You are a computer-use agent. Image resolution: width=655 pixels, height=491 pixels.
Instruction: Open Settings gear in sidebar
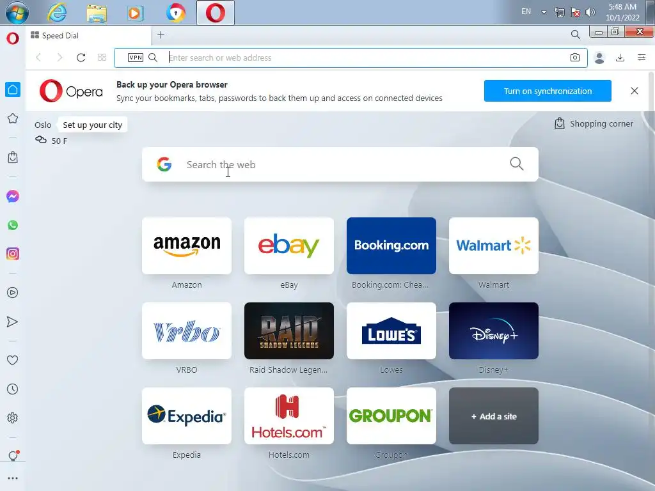pyautogui.click(x=13, y=418)
